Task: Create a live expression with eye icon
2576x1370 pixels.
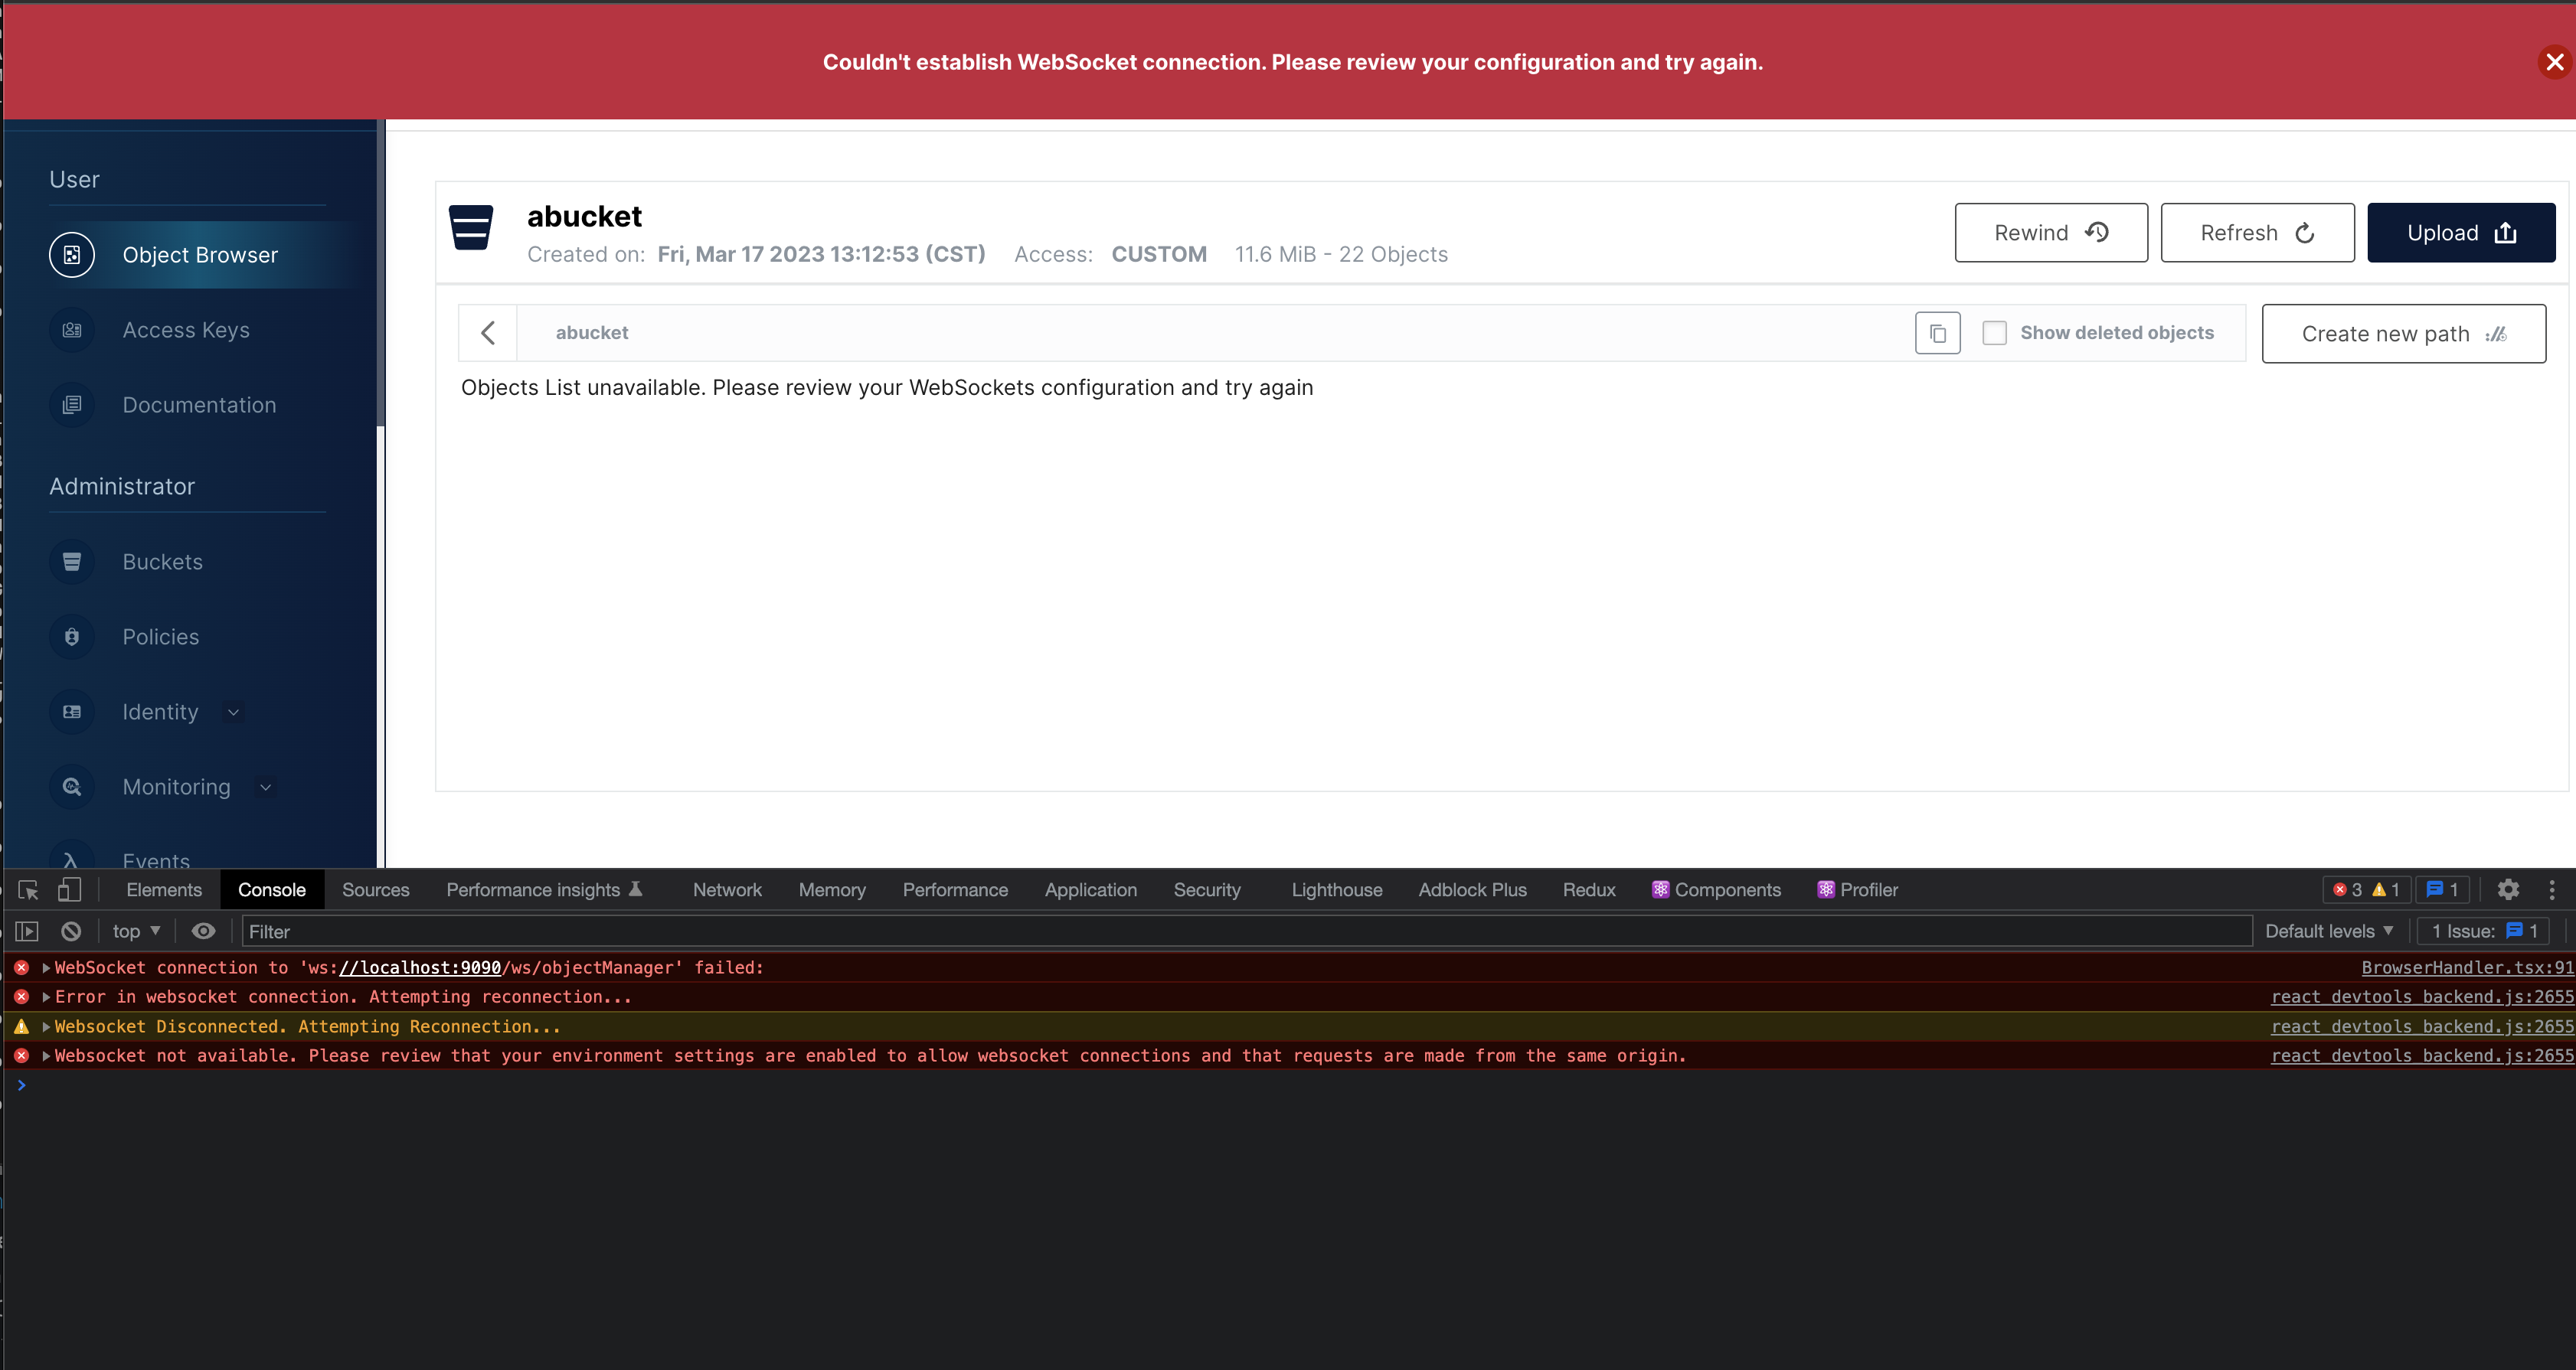Action: click(203, 931)
